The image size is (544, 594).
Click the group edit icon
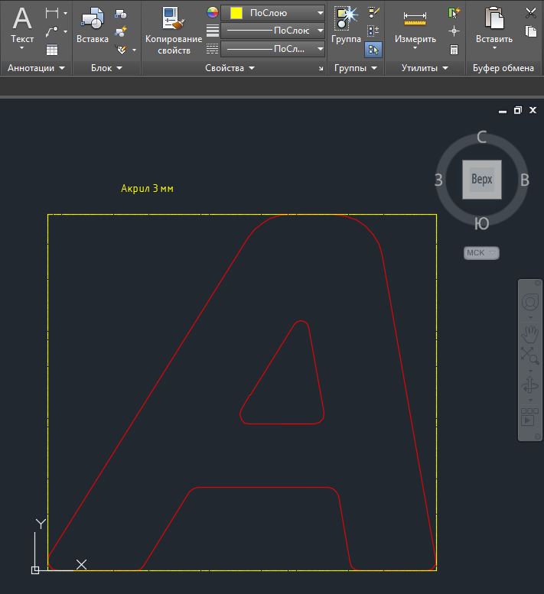point(374,31)
